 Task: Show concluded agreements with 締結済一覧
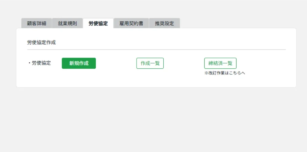[220, 63]
